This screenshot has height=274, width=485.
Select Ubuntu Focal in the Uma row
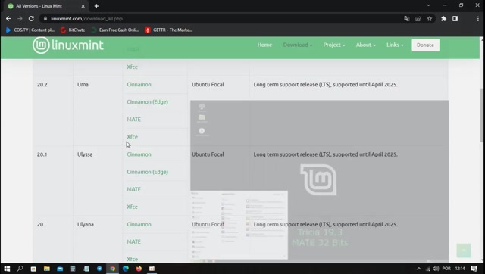click(x=208, y=84)
